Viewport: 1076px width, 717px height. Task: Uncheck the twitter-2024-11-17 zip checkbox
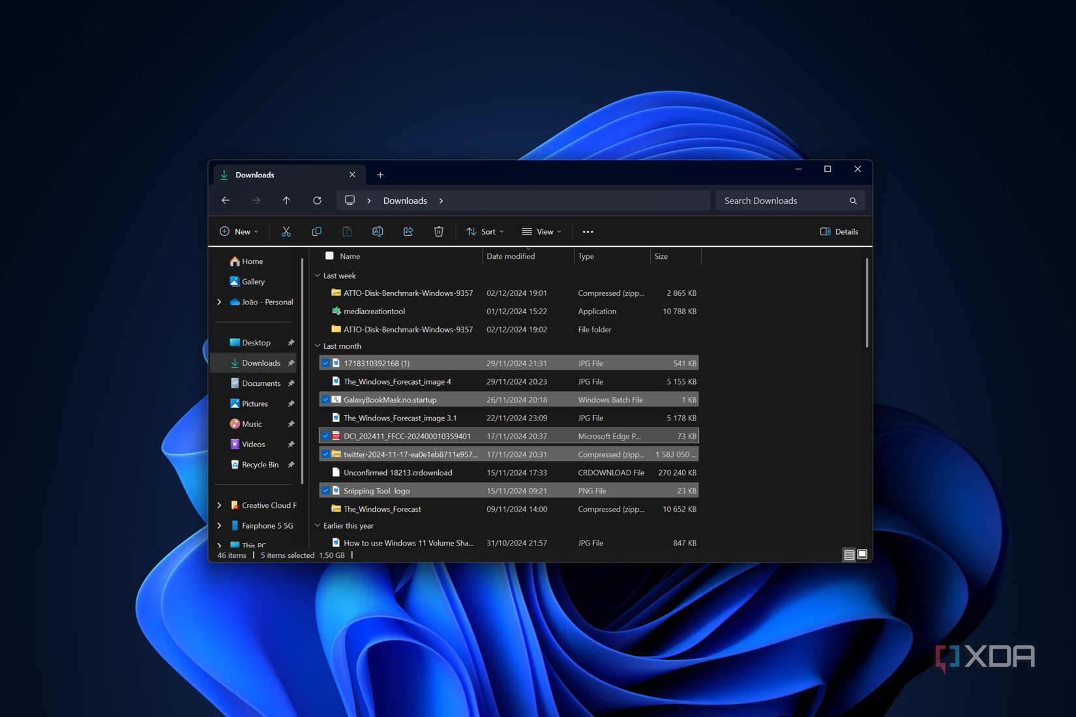325,454
